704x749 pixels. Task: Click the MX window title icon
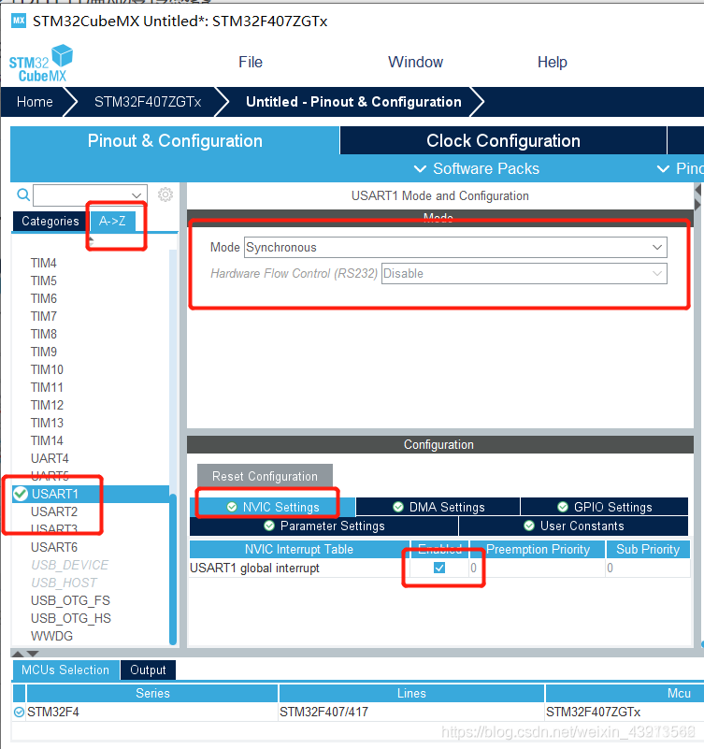pos(19,21)
